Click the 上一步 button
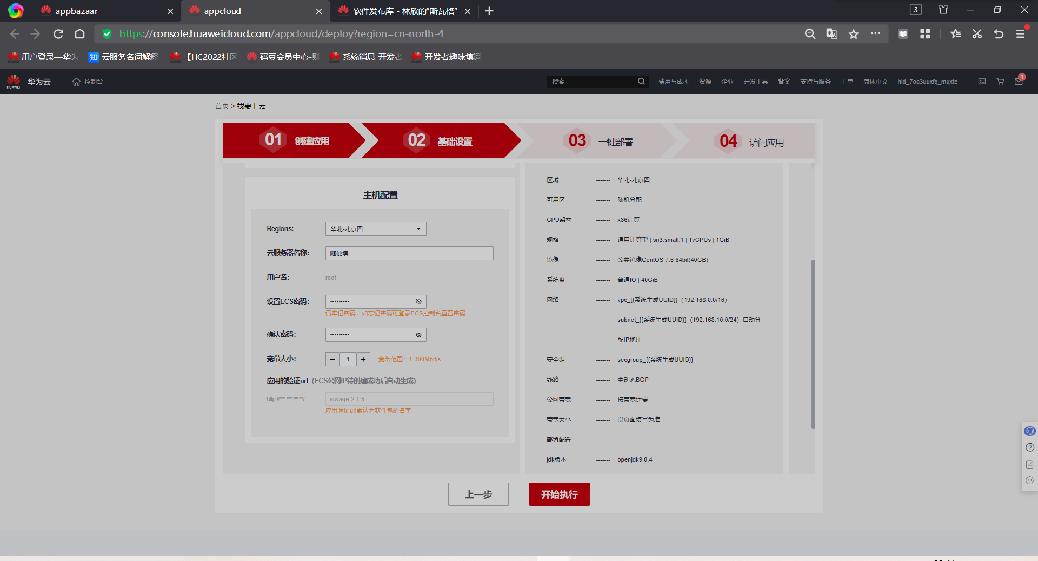The height and width of the screenshot is (561, 1038). tap(478, 495)
